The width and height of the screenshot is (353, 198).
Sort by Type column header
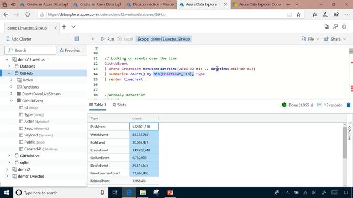pyautogui.click(x=108, y=118)
